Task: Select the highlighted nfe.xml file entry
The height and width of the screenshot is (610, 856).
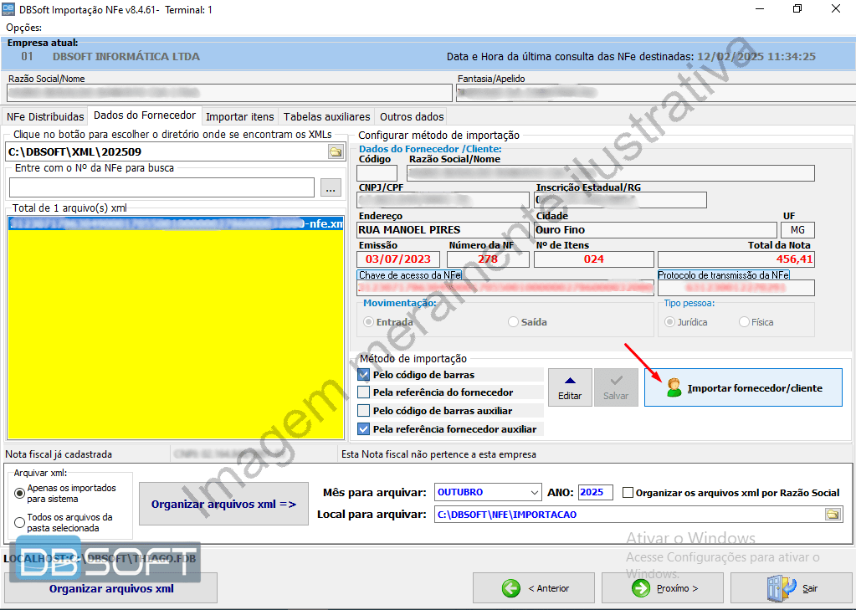Action: tap(176, 224)
